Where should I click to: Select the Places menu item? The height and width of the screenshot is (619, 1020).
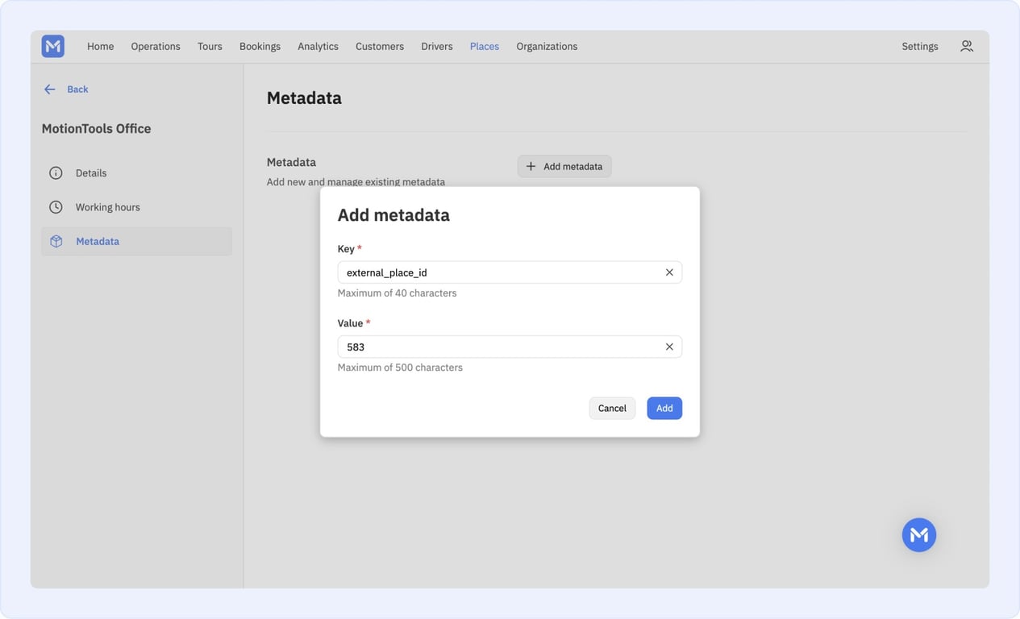point(485,46)
